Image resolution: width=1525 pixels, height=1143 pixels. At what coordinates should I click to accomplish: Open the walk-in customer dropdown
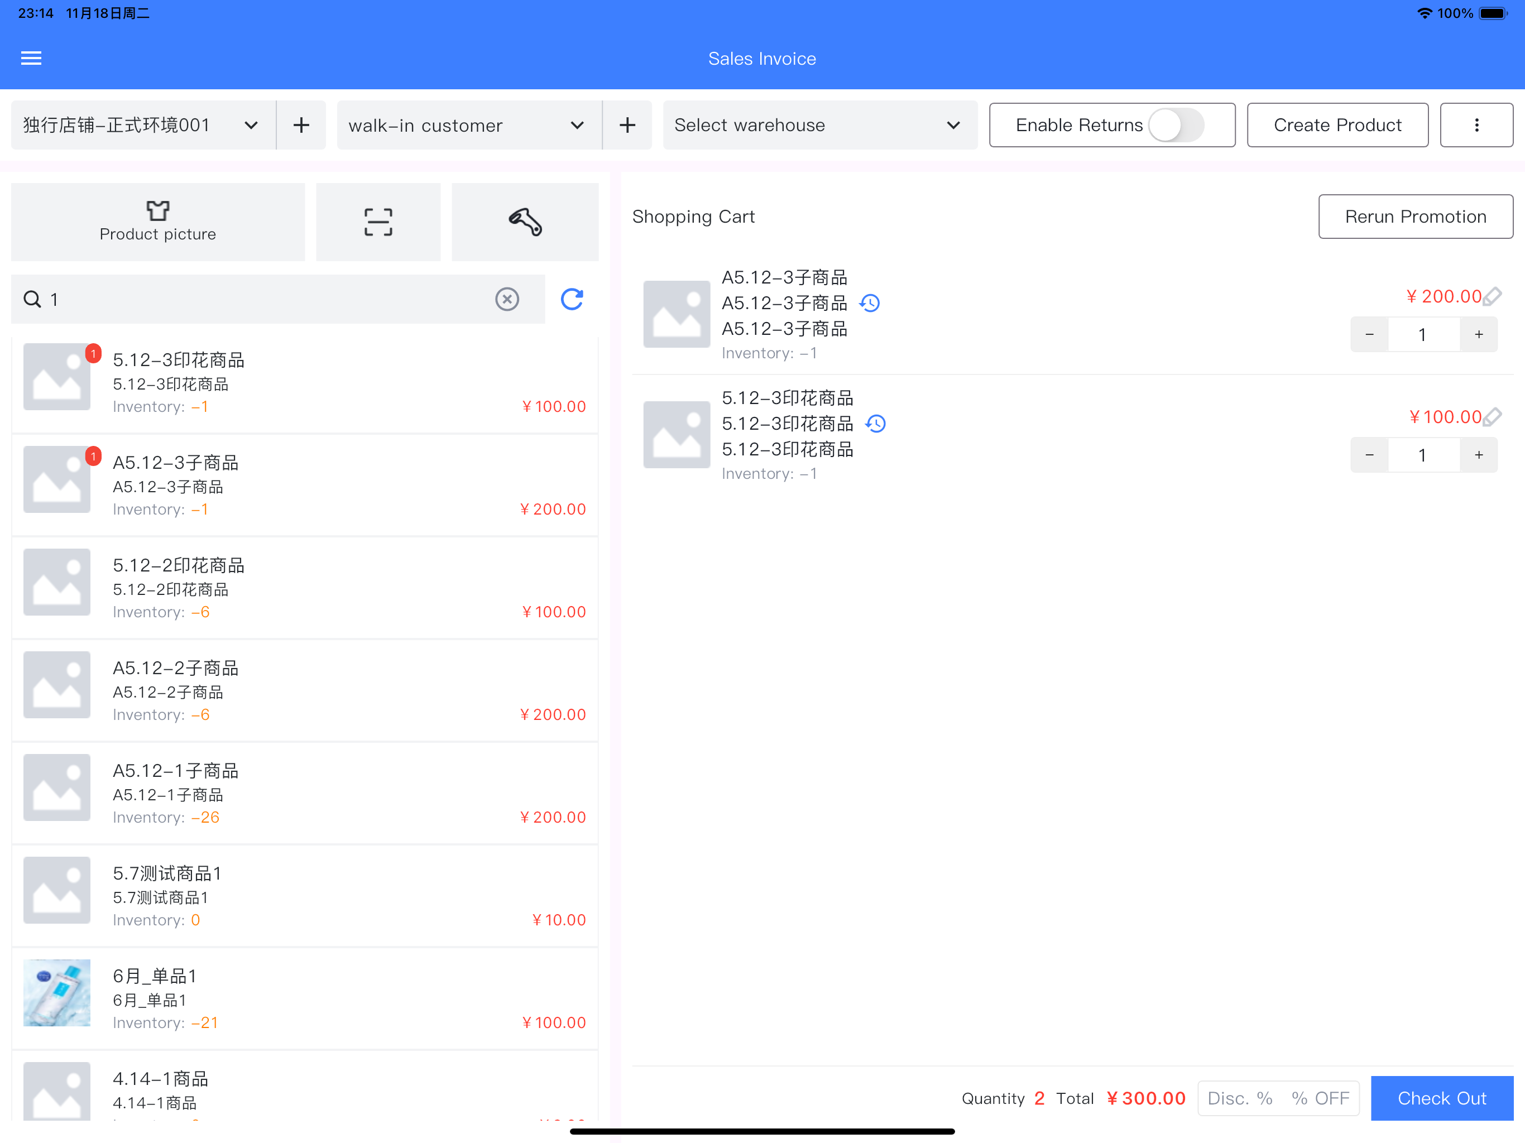coord(469,126)
